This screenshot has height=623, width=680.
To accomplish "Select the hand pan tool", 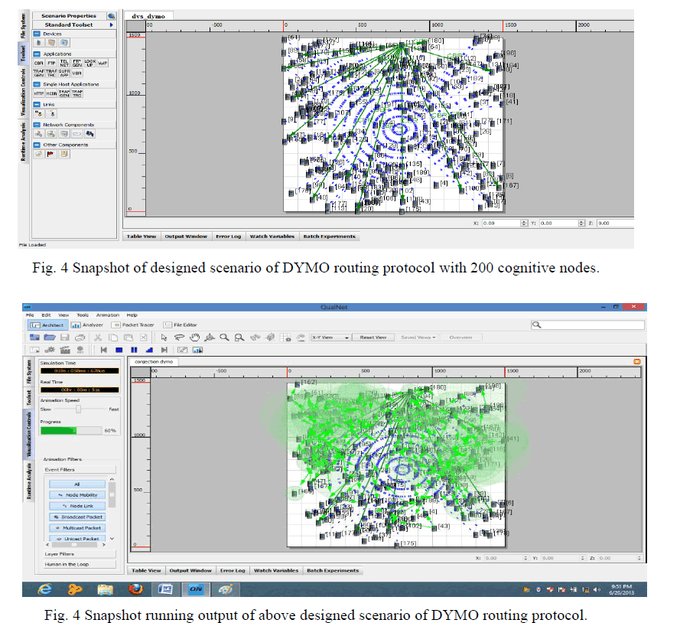I will tap(195, 337).
